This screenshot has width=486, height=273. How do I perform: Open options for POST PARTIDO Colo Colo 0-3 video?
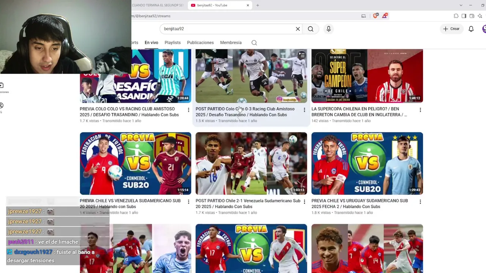pyautogui.click(x=304, y=110)
